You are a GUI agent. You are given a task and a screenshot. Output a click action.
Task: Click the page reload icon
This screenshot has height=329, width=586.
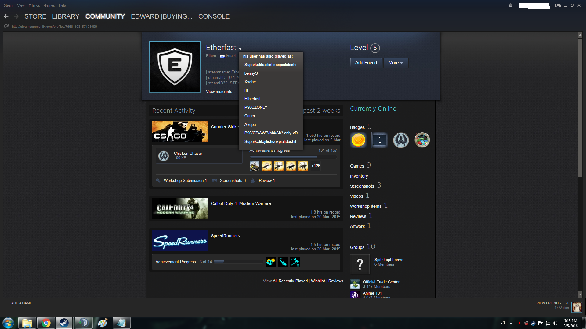pyautogui.click(x=6, y=27)
